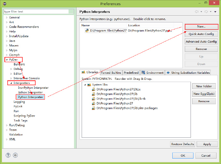The width and height of the screenshot is (221, 164).
Task: Expand the Help tree node
Action: pos(7,32)
